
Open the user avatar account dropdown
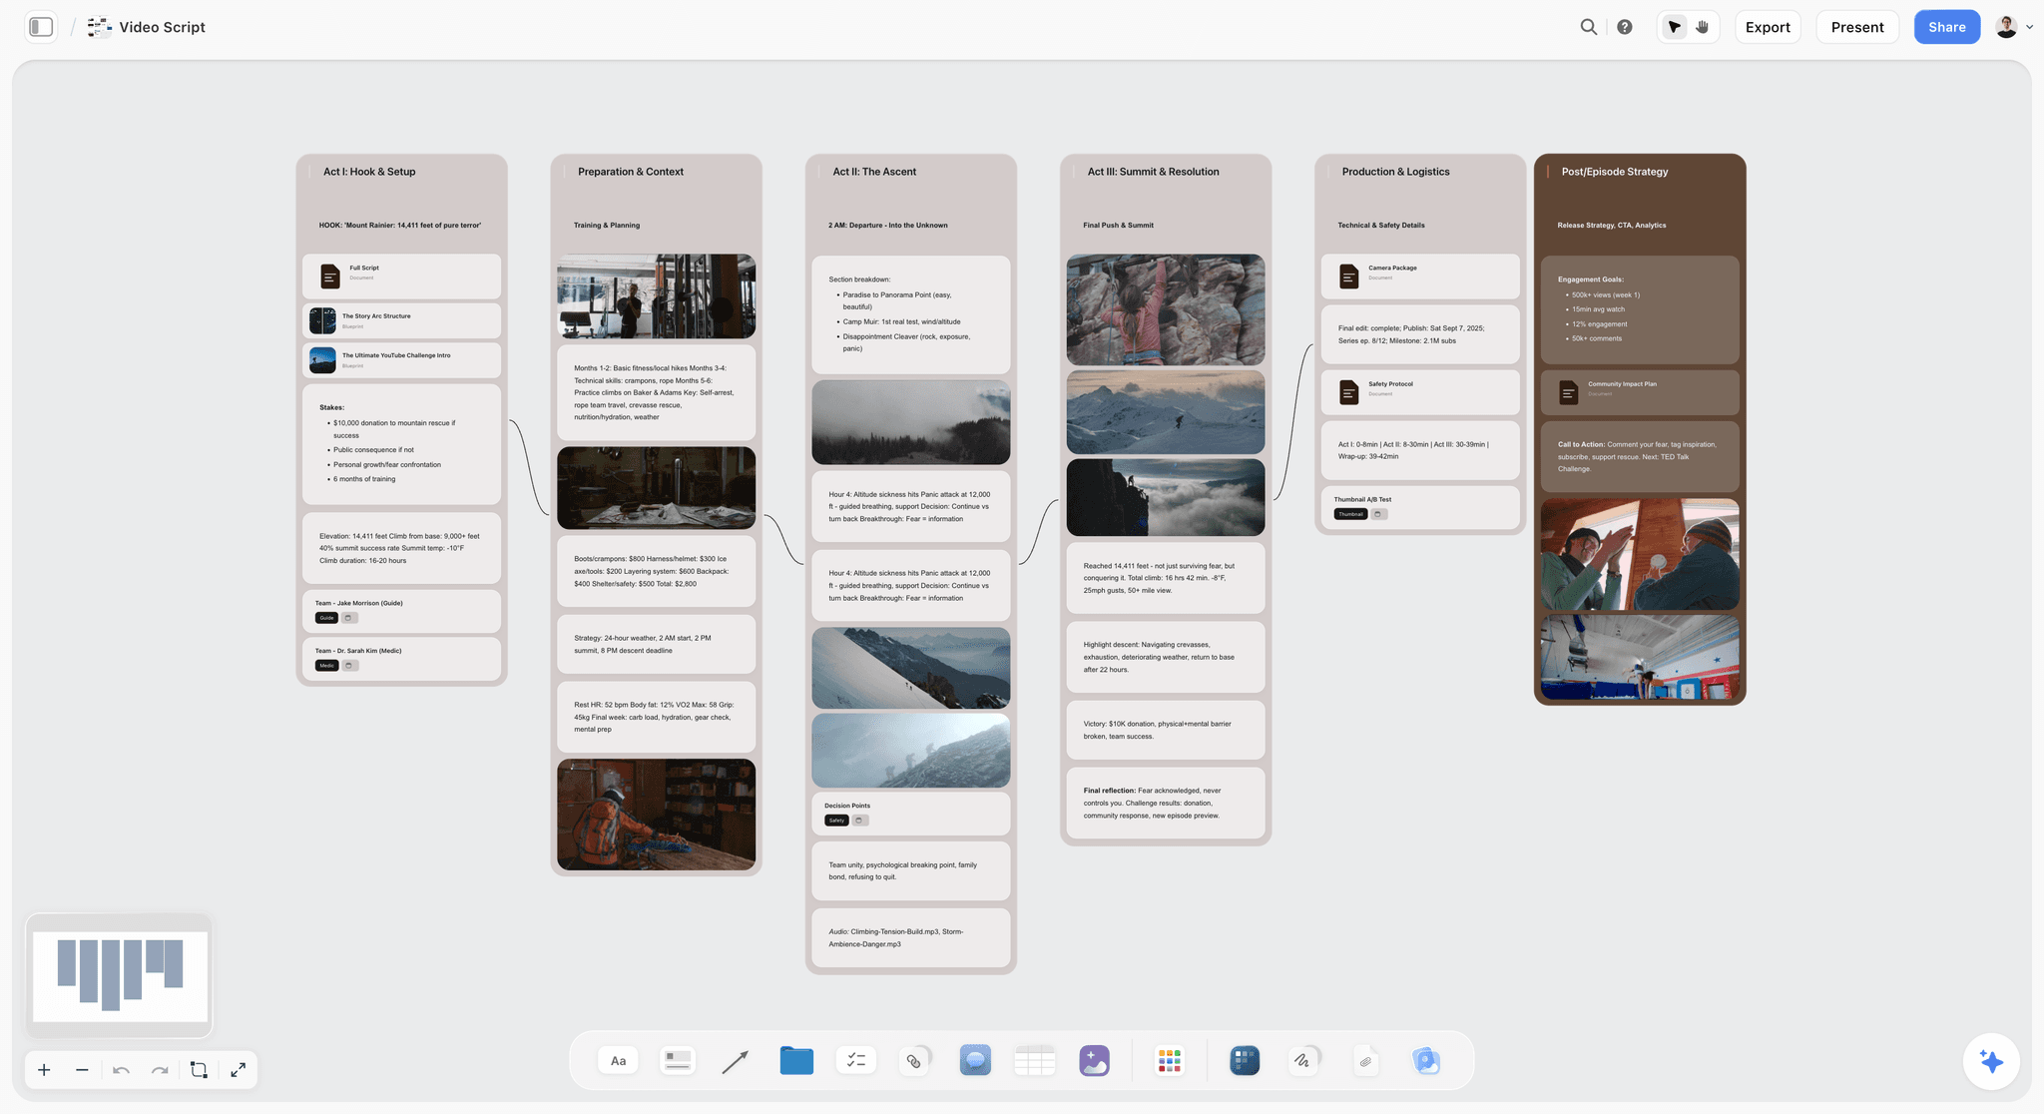[2014, 27]
